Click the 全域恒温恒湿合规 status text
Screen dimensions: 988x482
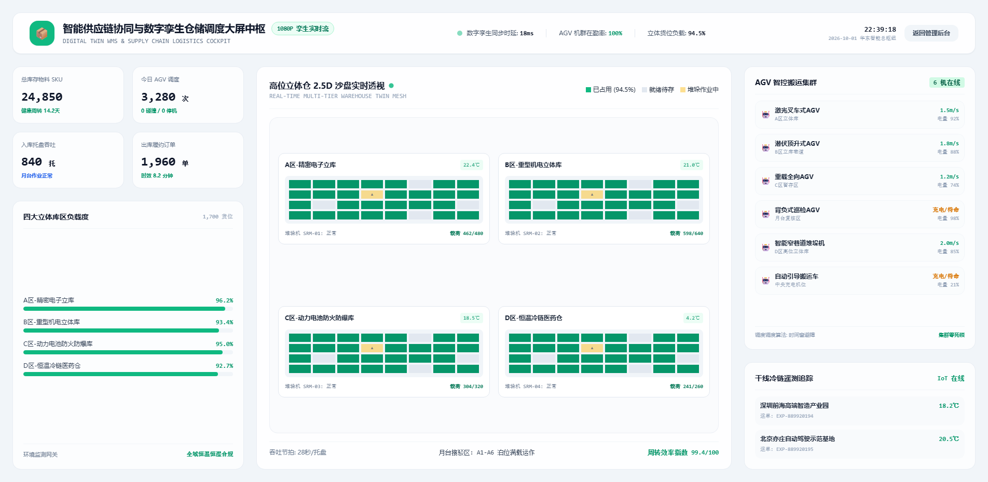[x=210, y=455]
